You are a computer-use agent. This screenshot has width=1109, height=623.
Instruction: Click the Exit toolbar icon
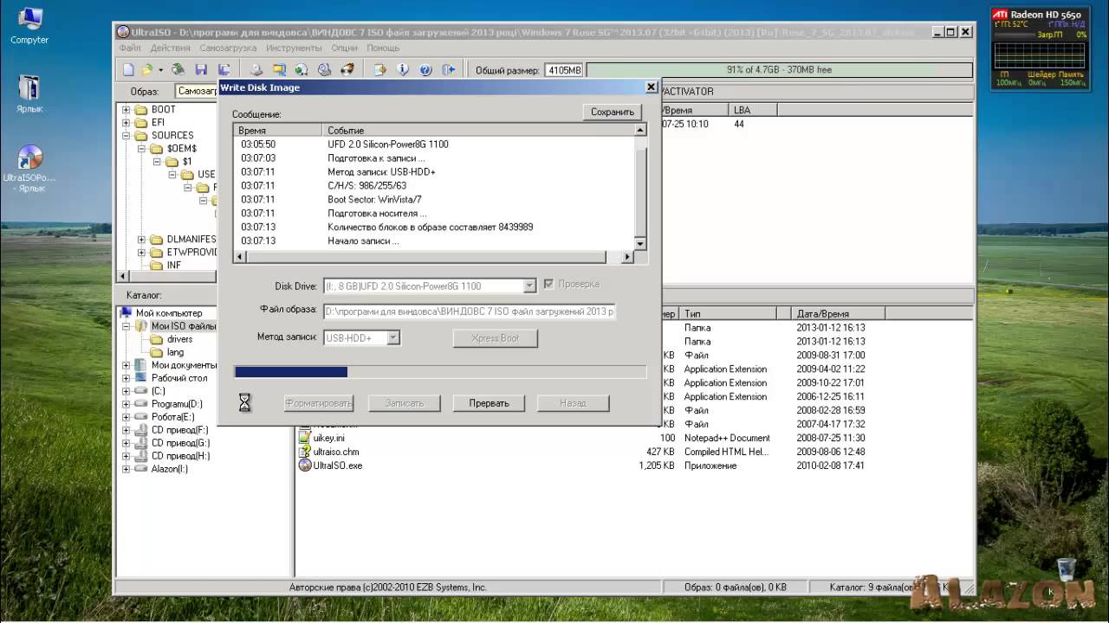[448, 69]
